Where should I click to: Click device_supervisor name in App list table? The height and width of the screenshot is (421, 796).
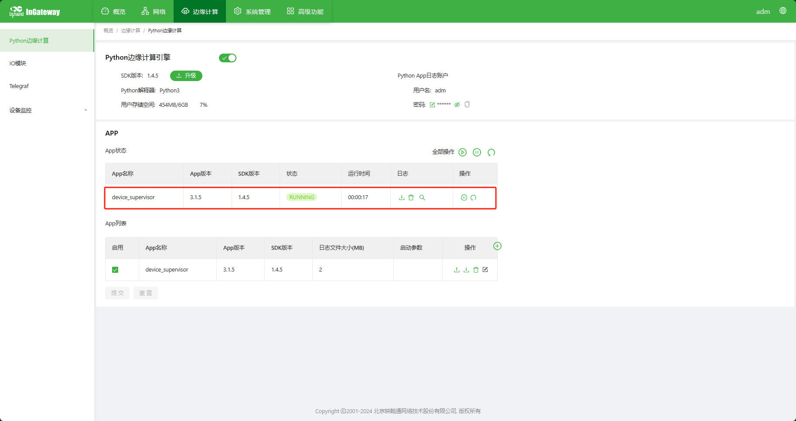167,270
